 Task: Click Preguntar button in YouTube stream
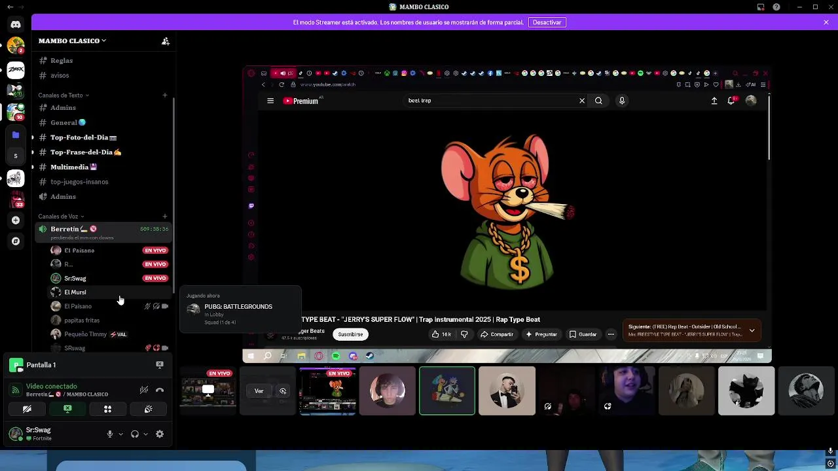click(541, 334)
